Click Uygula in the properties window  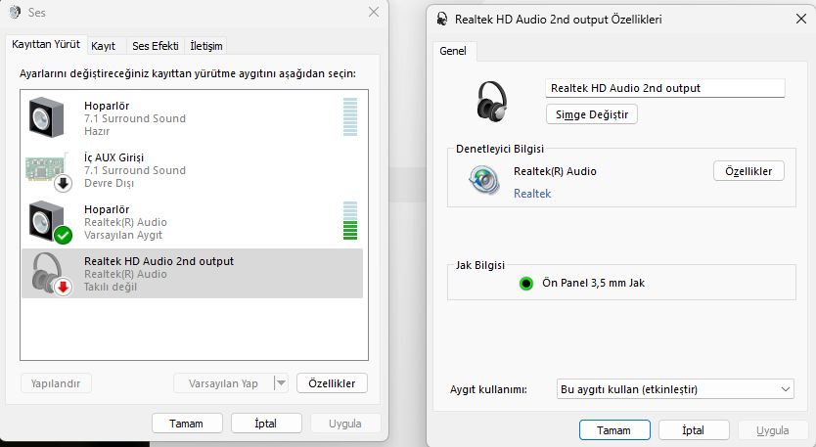pos(772,430)
